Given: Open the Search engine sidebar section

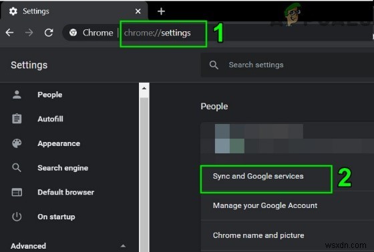Looking at the screenshot, I should pyautogui.click(x=63, y=168).
